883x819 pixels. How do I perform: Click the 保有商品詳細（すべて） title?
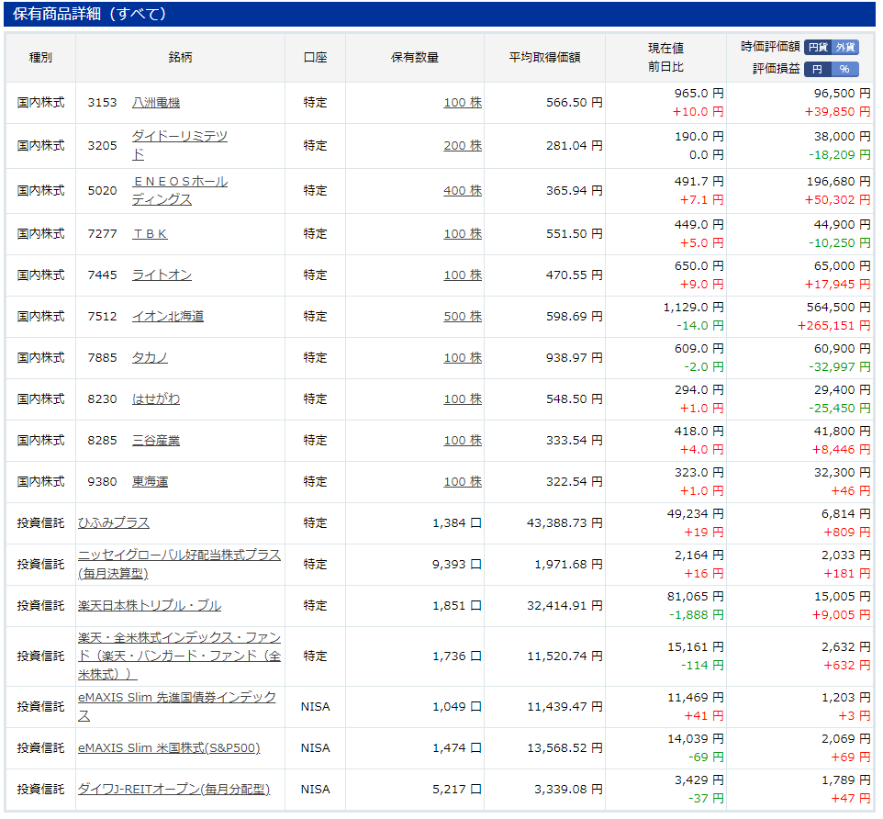90,14
